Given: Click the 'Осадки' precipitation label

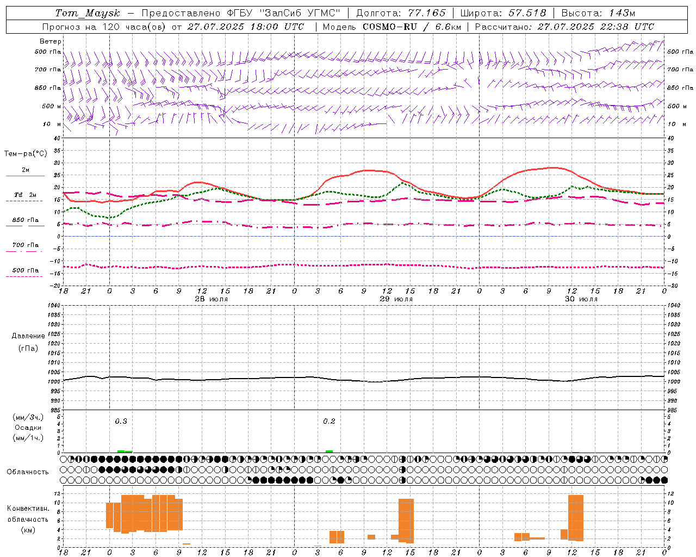Looking at the screenshot, I should click(28, 428).
